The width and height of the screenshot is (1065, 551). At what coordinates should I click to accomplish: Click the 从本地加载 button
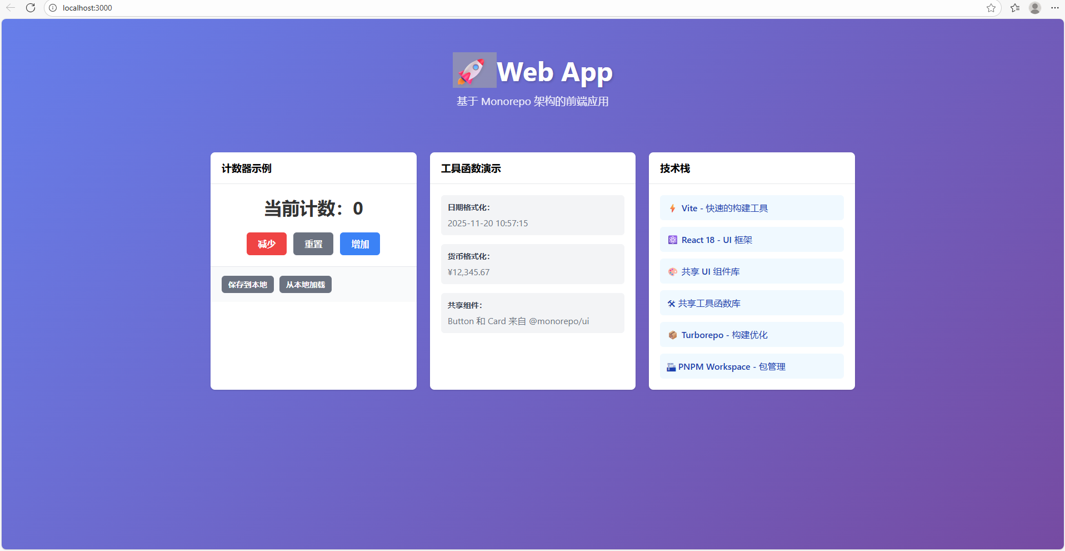(x=306, y=285)
